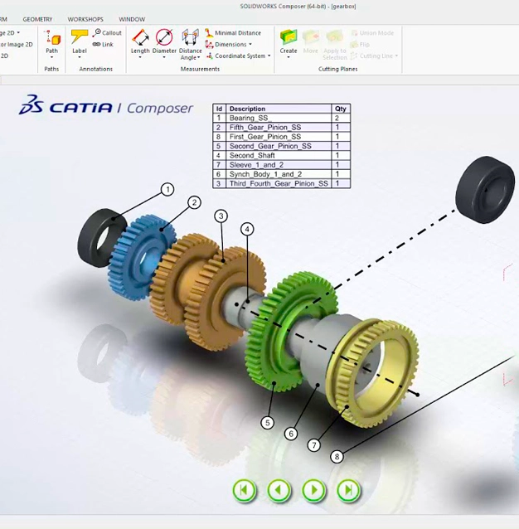Click Second_Gear_Pinion_SS table row
519x529 pixels.
282,146
